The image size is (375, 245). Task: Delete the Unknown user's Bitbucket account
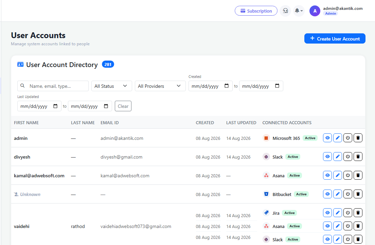pos(358,194)
